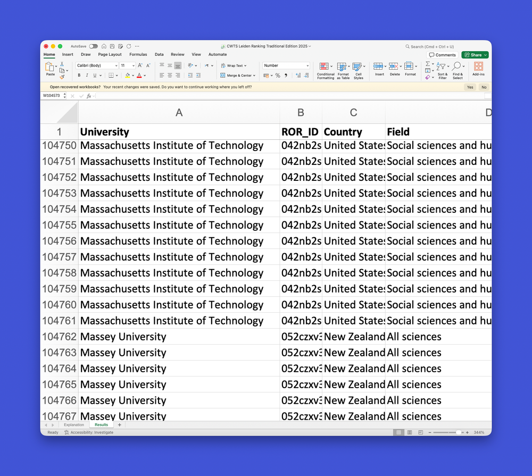The width and height of the screenshot is (532, 476).
Task: Increase decimal places
Action: point(298,76)
